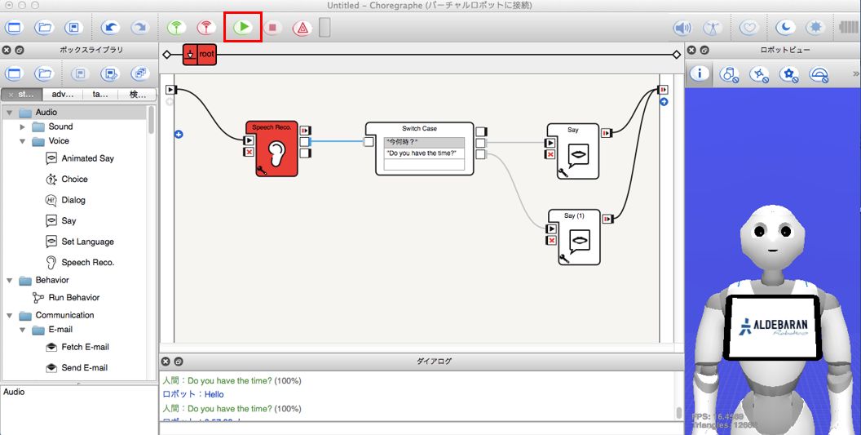
Task: Select the Say box in library tree
Action: [x=61, y=220]
